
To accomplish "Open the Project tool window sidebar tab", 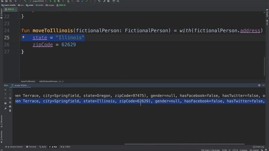I will (x=2, y=13).
